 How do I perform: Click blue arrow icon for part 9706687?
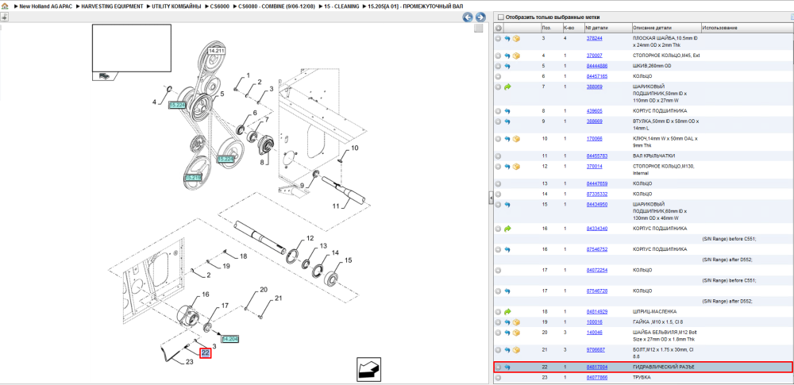coord(507,349)
